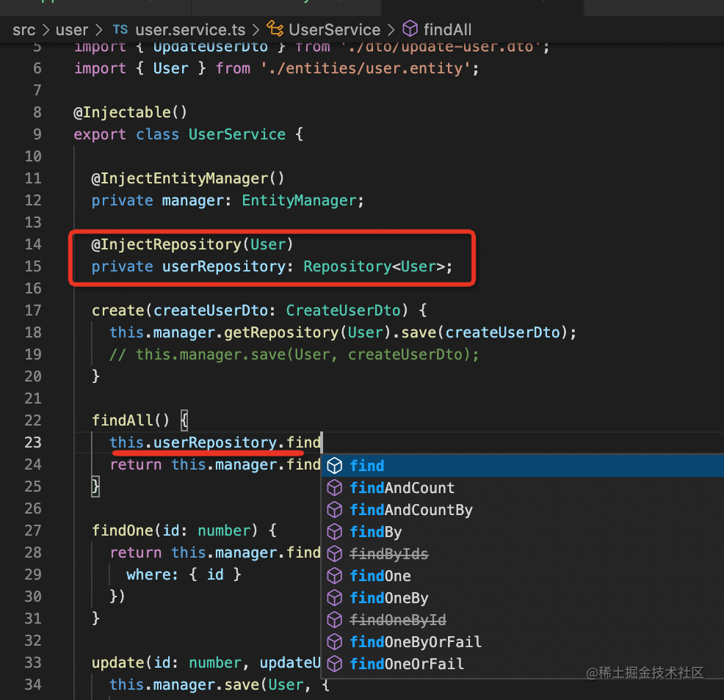Screen dimensions: 724x700
Task: Select the highlighted find suggestion
Action: point(367,466)
